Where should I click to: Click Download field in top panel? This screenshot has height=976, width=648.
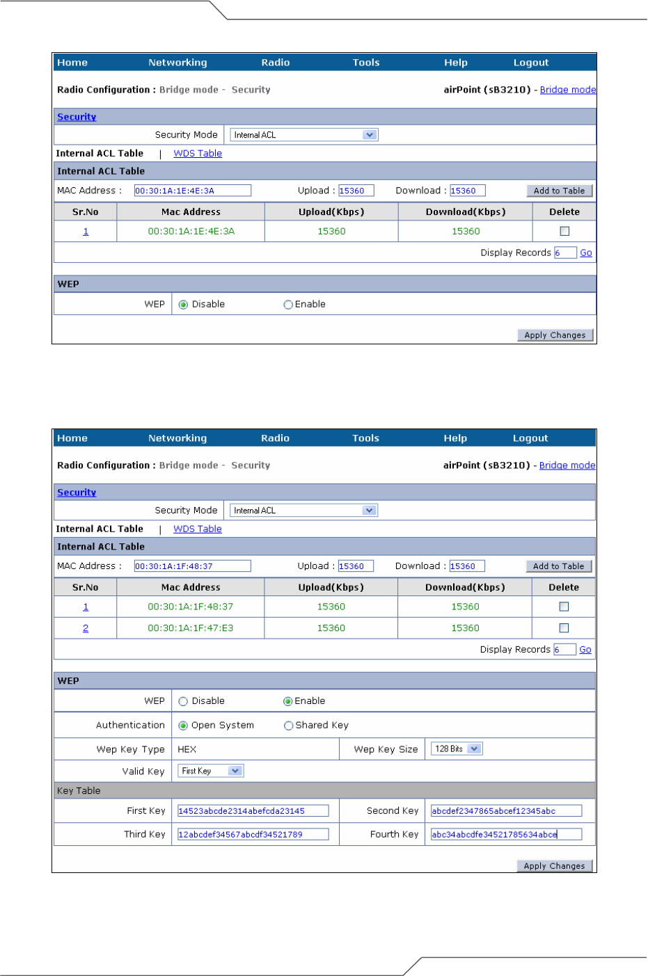tap(468, 191)
